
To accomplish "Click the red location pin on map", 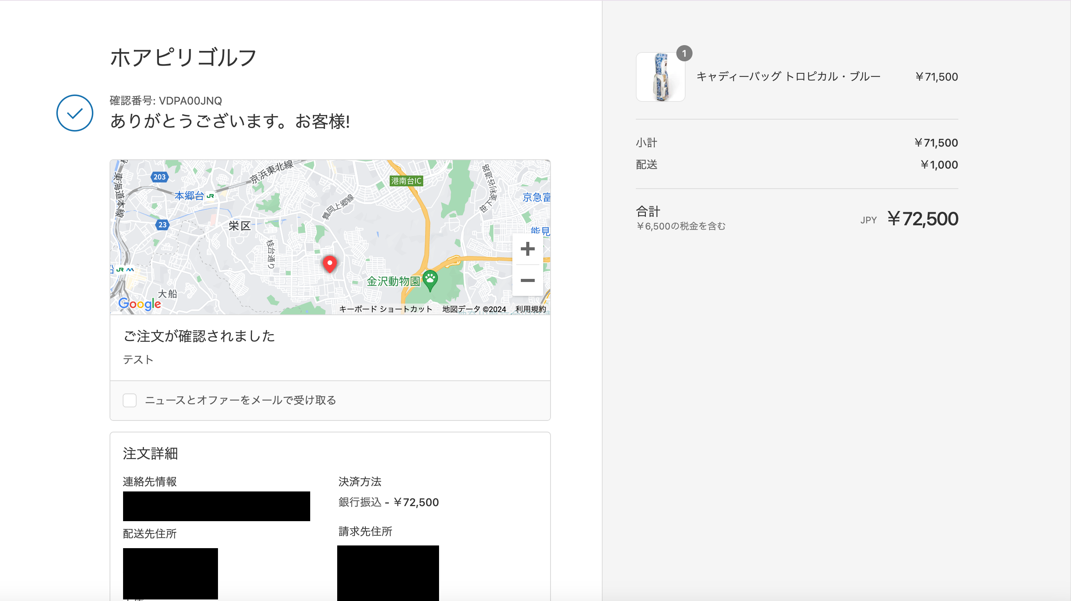I will (330, 264).
